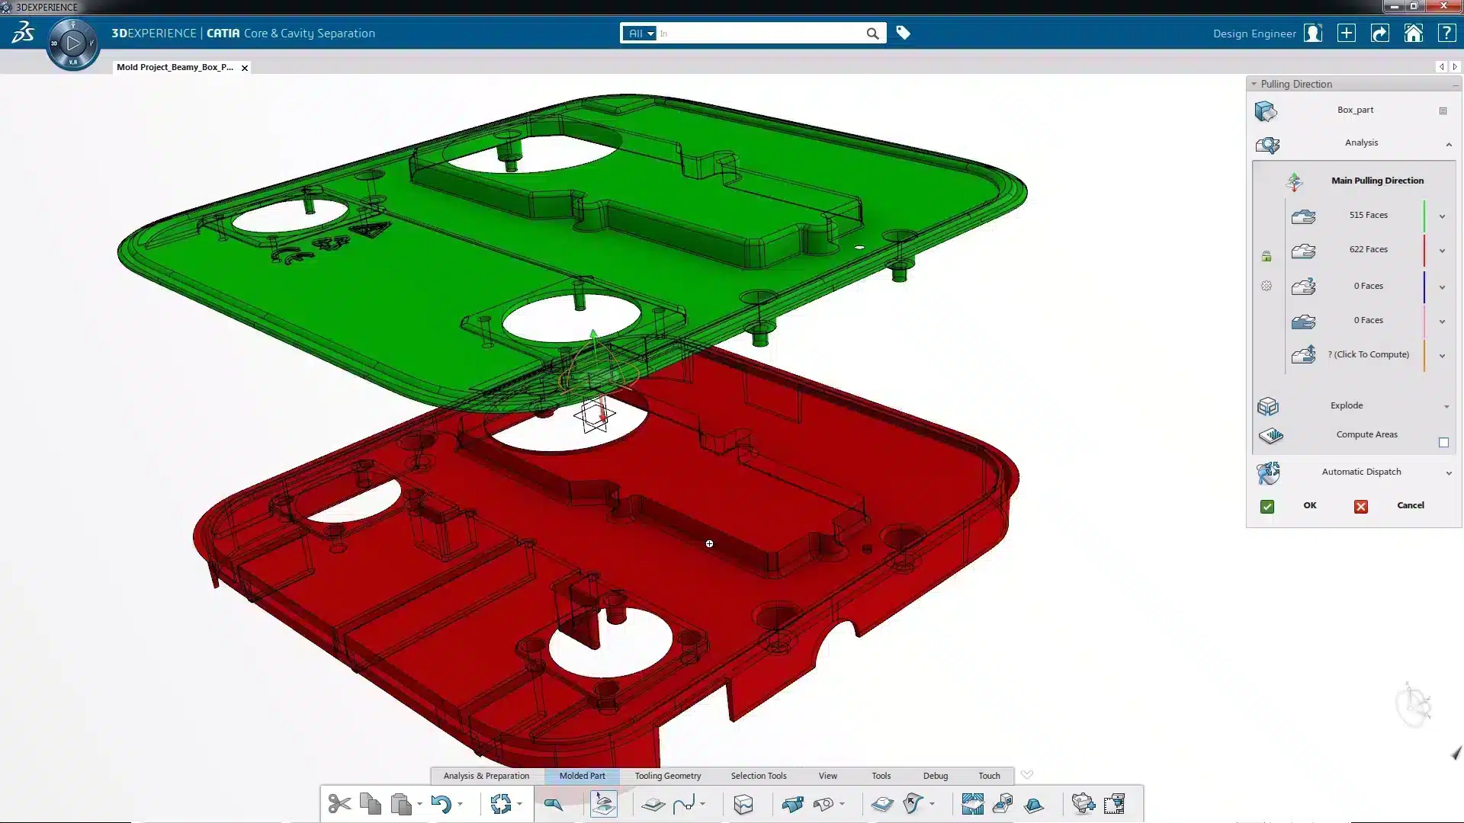Image resolution: width=1464 pixels, height=823 pixels.
Task: Click the Undo icon in the bottom toolbar
Action: (441, 803)
